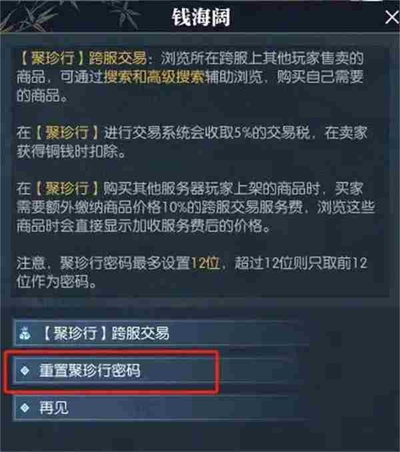Click yellow 【聚珍行】 in the 10% fee paragraph
Screen dimensions: 400x452
(x=67, y=189)
